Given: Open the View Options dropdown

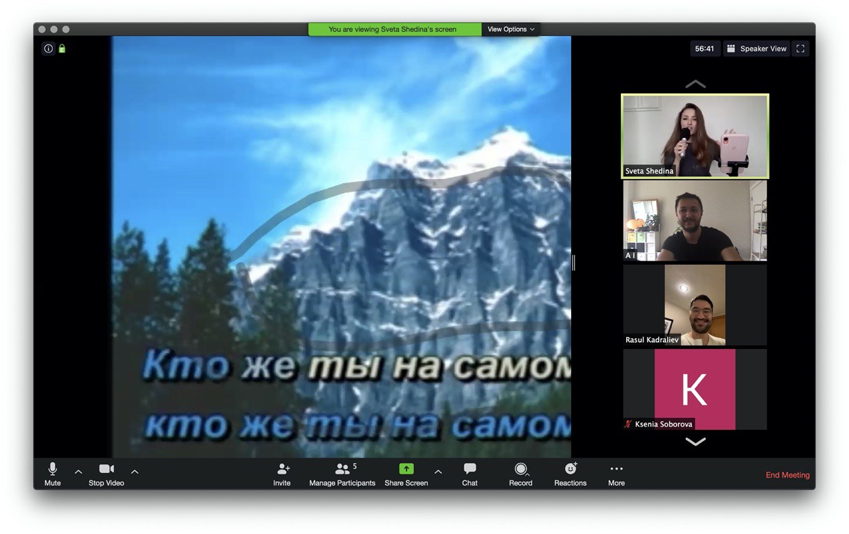Looking at the screenshot, I should pyautogui.click(x=511, y=29).
